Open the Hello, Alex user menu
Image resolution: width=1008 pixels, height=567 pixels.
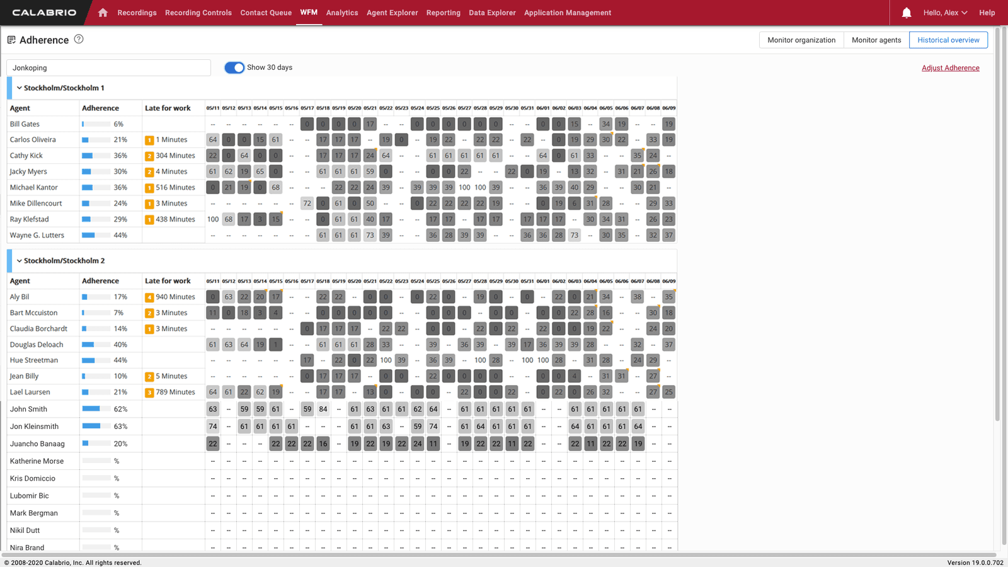tap(942, 13)
